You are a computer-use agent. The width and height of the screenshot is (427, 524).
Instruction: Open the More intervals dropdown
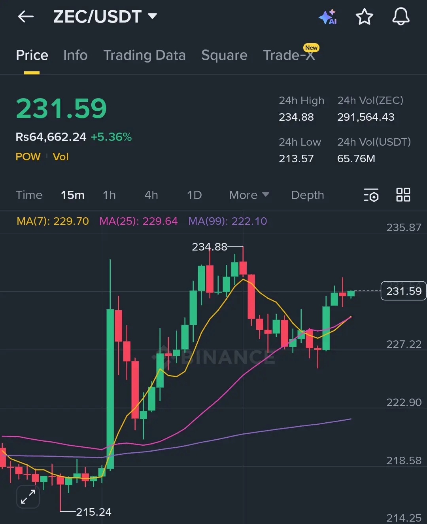pyautogui.click(x=249, y=195)
